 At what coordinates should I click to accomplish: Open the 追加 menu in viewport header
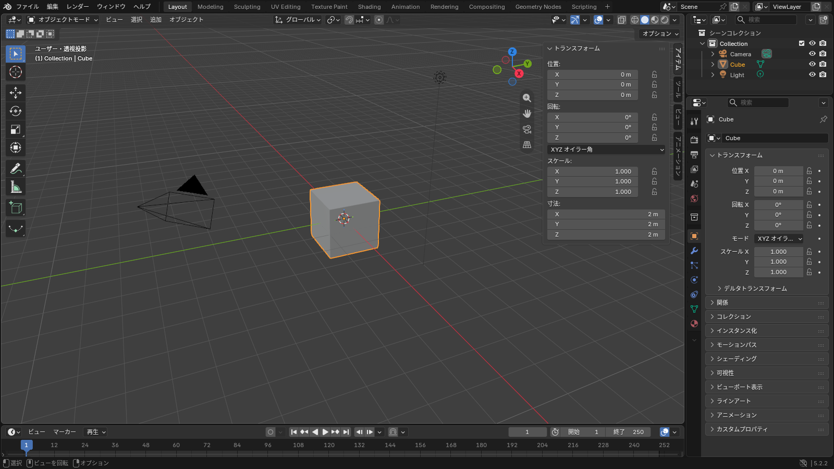click(x=156, y=20)
